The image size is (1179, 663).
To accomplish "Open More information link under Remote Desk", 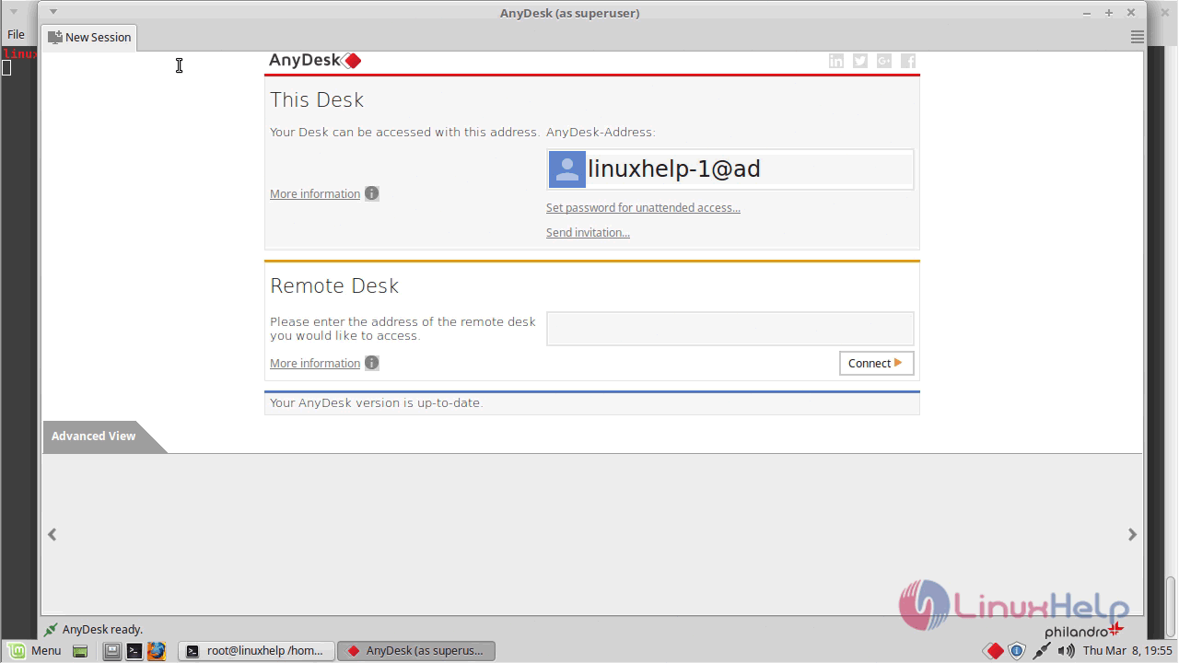I will 315,363.
